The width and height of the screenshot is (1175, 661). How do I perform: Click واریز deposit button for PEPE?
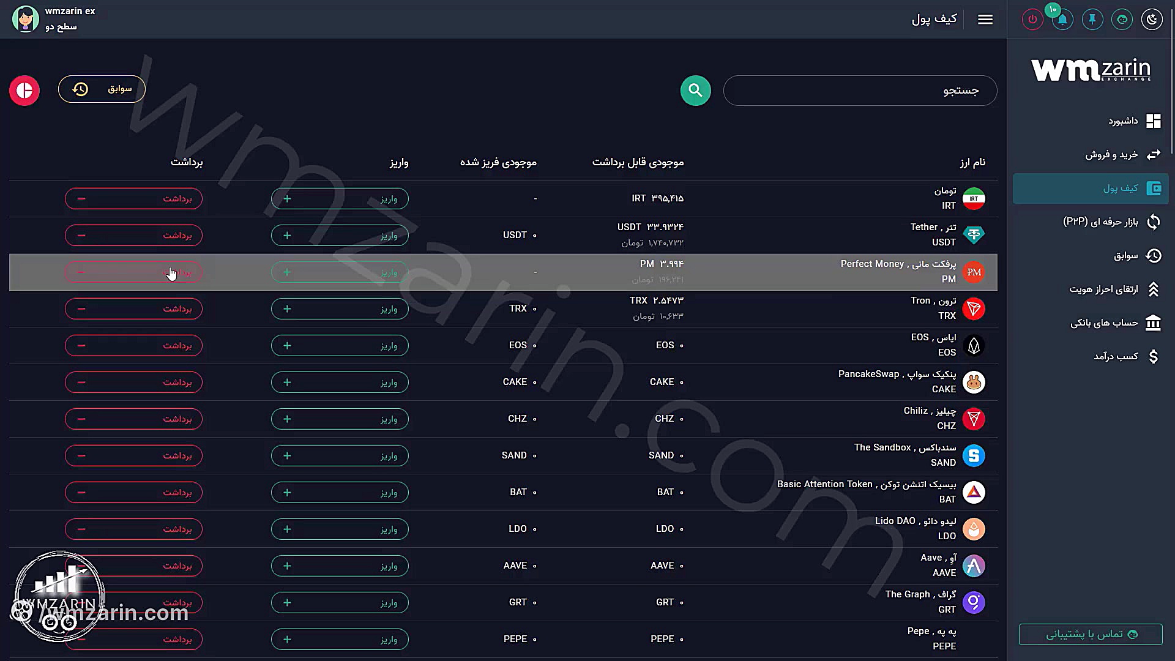point(340,639)
